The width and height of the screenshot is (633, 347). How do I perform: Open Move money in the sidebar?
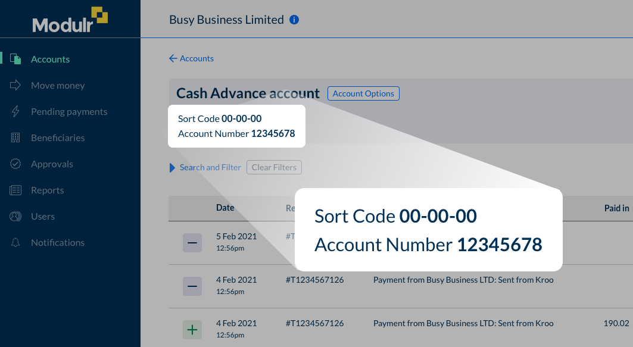point(58,85)
